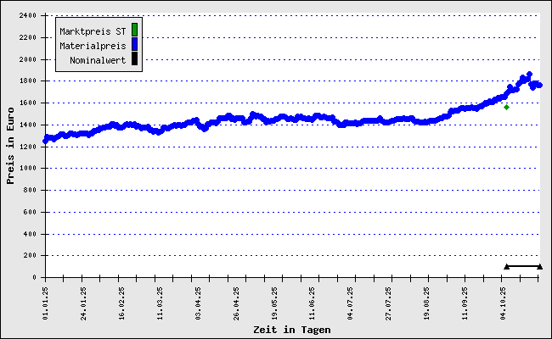Click the highest peak of the blue line
This screenshot has height=339, width=552.
[x=529, y=75]
